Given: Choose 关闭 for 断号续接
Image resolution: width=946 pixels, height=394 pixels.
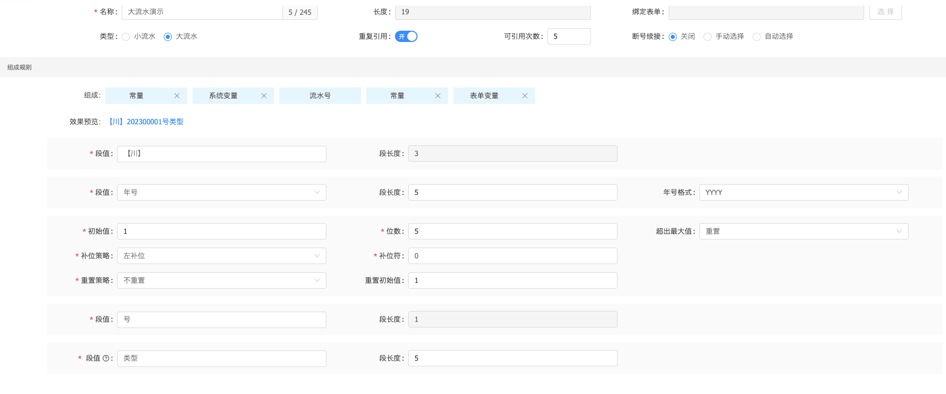Looking at the screenshot, I should click(673, 37).
